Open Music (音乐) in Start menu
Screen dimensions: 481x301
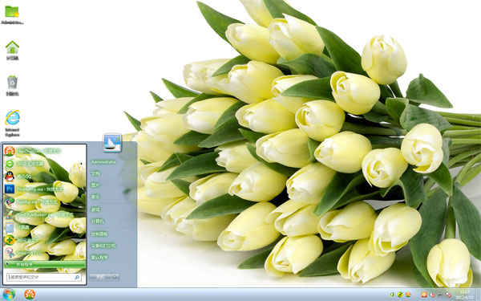point(95,197)
